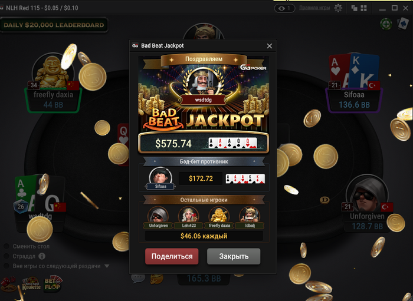Enable the Сменить стол option
Viewport: 413px width, 301px height.
pos(6,246)
